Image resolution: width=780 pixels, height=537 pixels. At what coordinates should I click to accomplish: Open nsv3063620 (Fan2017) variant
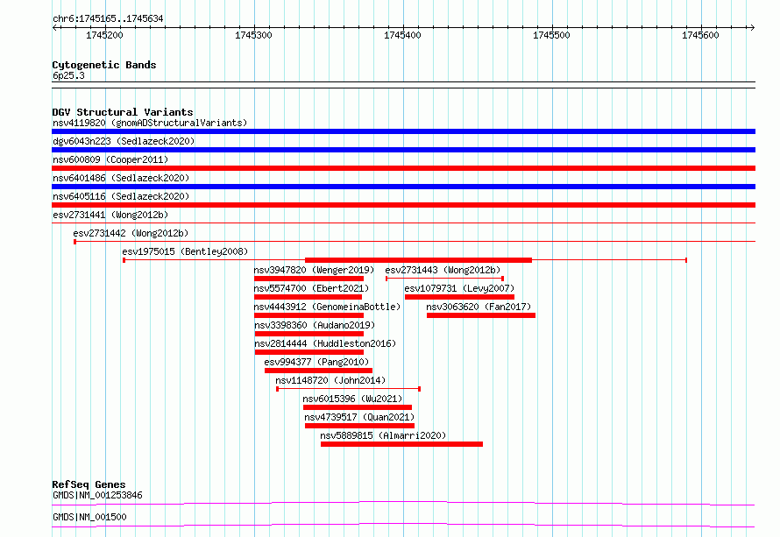(x=479, y=307)
